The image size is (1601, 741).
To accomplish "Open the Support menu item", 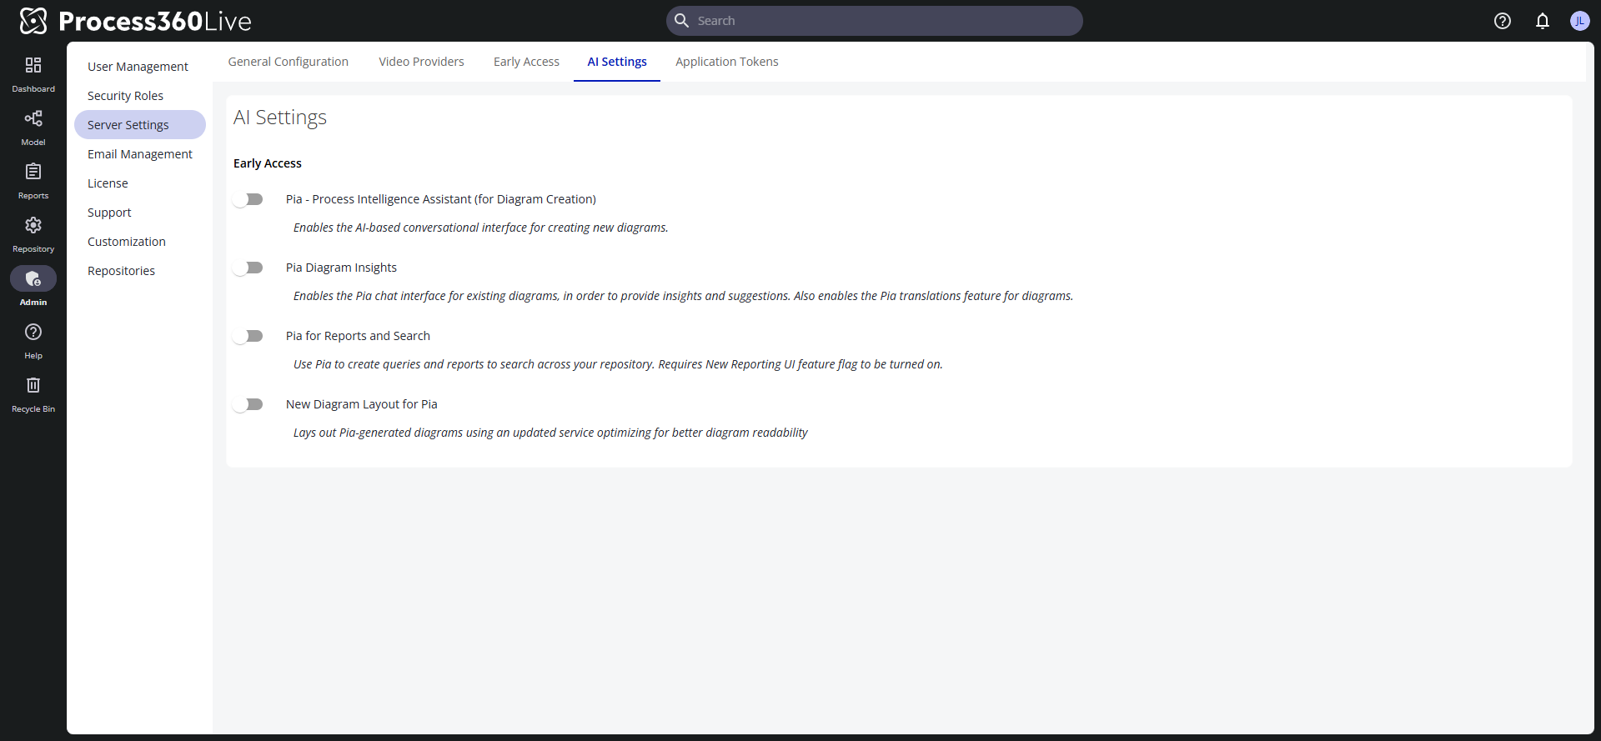I will (140, 213).
